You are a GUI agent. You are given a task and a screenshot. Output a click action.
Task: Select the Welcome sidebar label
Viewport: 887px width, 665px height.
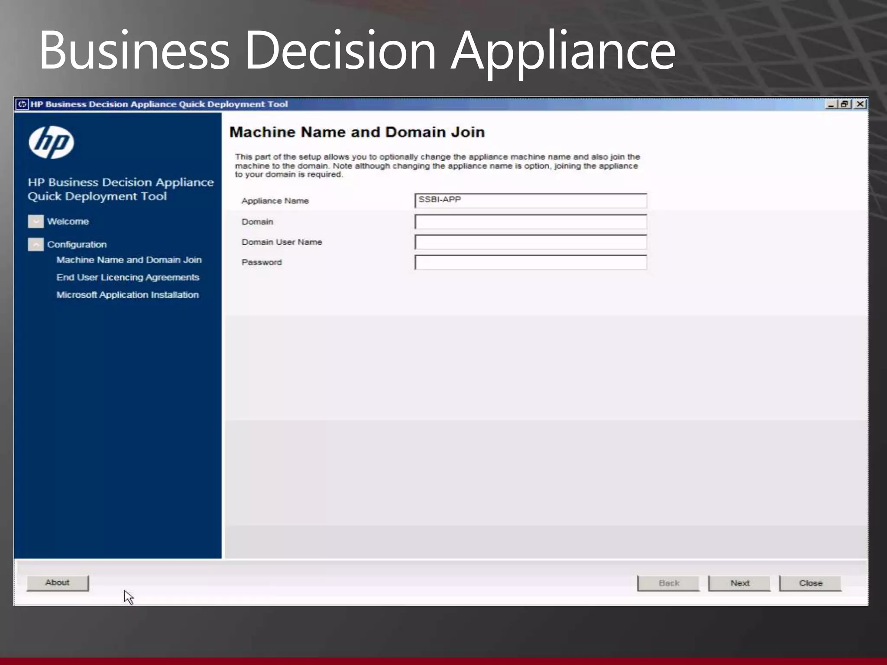point(68,221)
